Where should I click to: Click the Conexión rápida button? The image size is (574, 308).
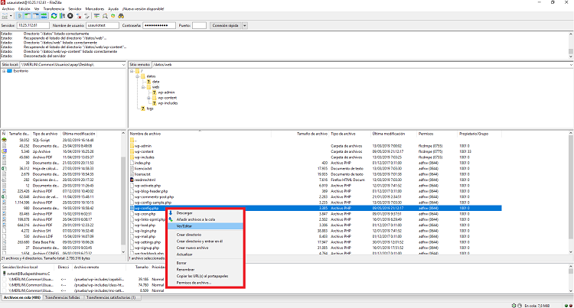pyautogui.click(x=226, y=25)
